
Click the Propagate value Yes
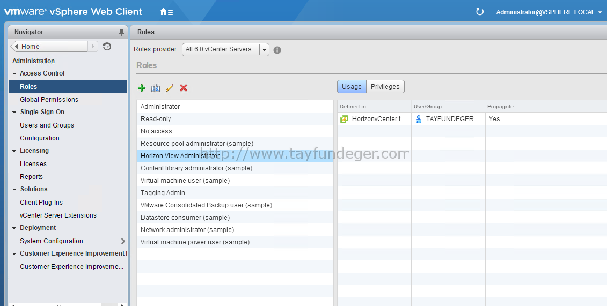494,119
